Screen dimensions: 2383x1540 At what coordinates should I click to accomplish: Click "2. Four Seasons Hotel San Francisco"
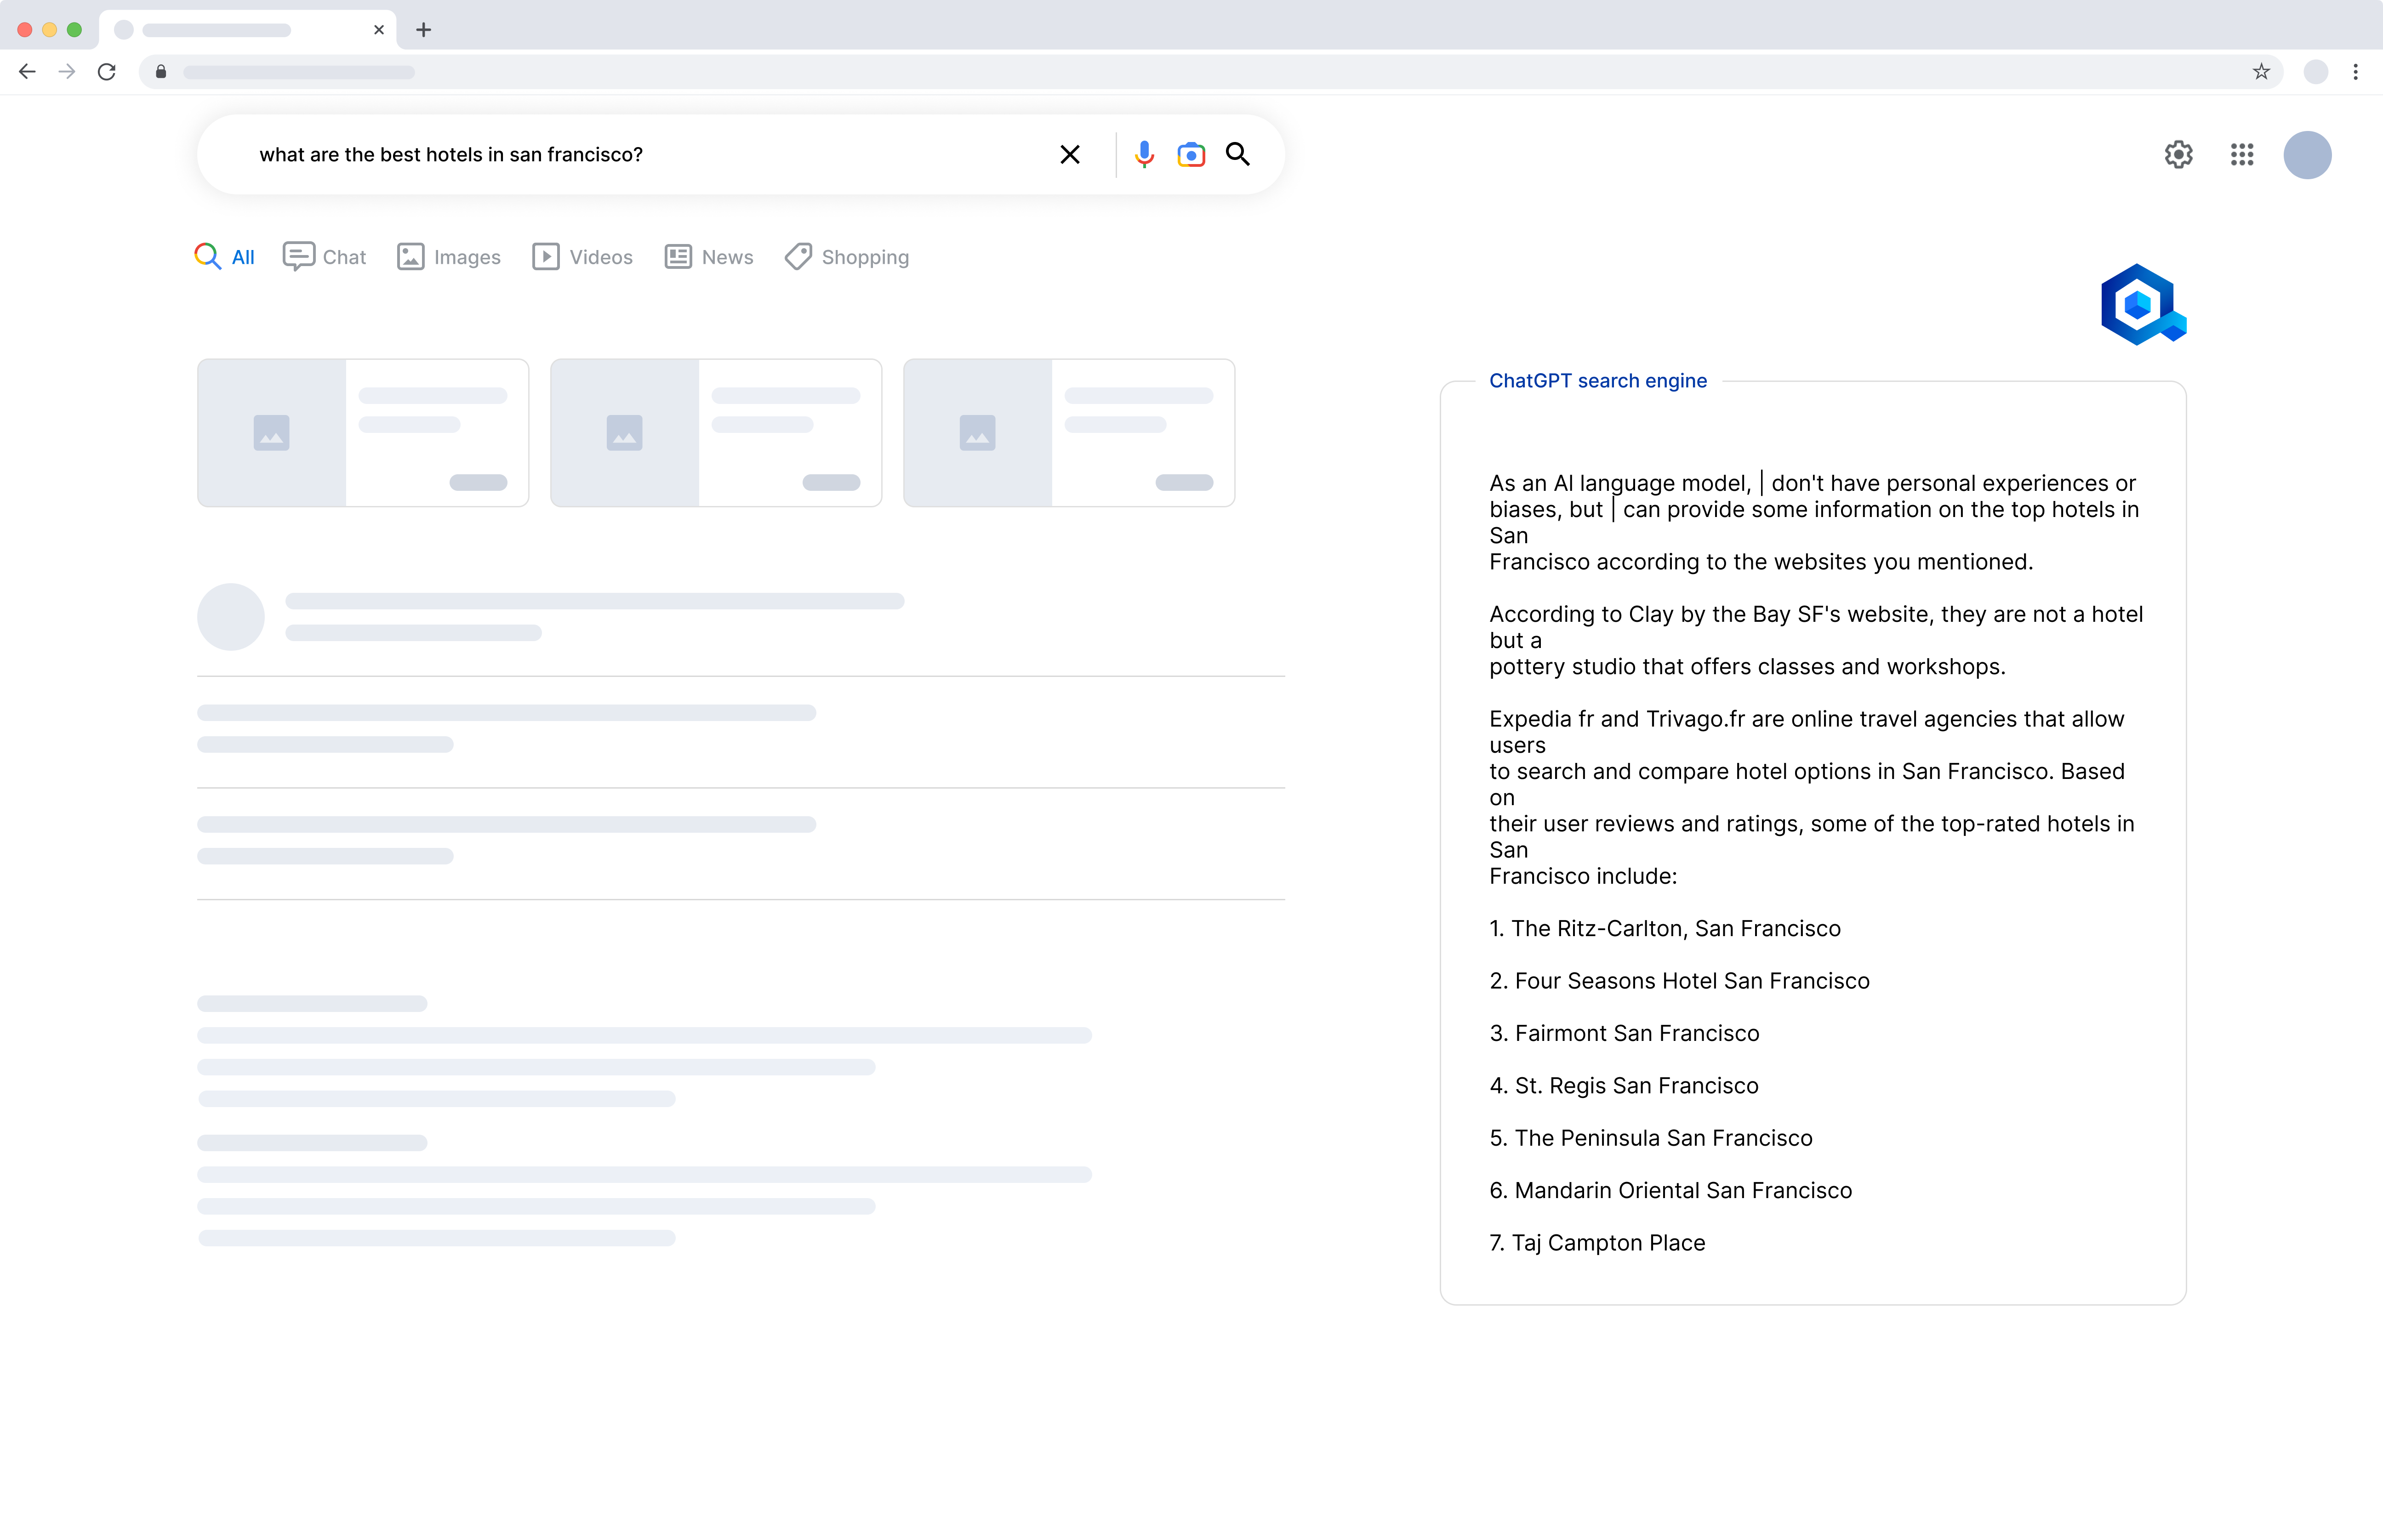1680,981
